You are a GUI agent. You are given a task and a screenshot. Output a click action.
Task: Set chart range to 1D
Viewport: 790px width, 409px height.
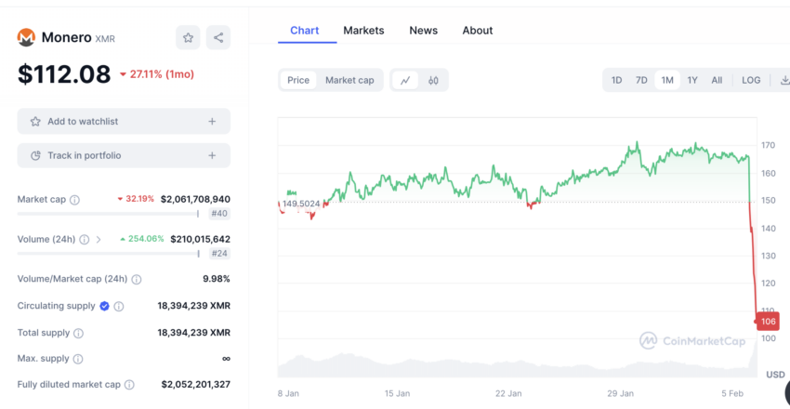click(616, 80)
